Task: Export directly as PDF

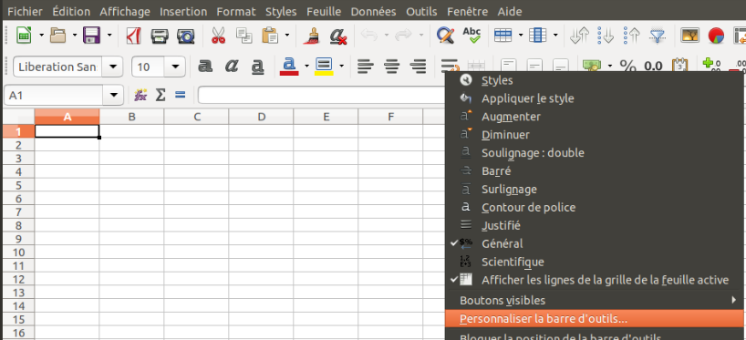Action: [133, 36]
